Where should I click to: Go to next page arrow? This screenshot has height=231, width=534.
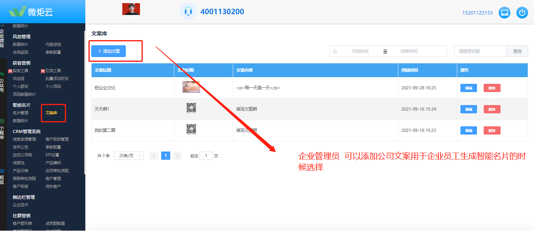point(178,155)
